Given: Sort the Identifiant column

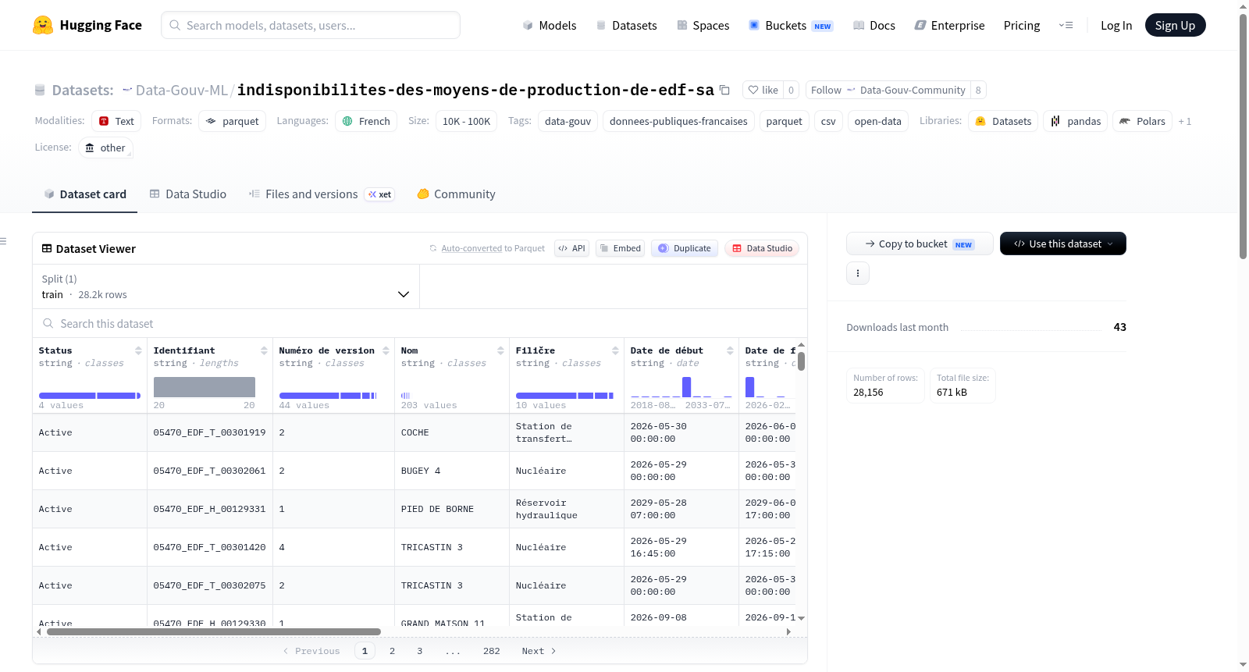Looking at the screenshot, I should pos(264,350).
